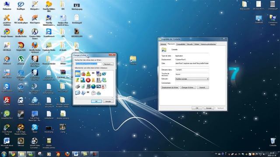
Task: Open VLC media player desktop shortcut
Action: pyautogui.click(x=21, y=19)
